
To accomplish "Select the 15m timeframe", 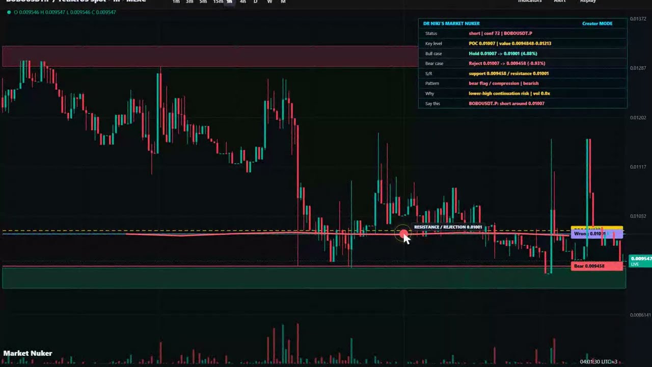I will [x=218, y=2].
